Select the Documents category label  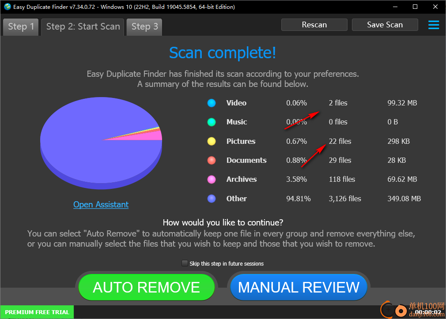point(246,160)
